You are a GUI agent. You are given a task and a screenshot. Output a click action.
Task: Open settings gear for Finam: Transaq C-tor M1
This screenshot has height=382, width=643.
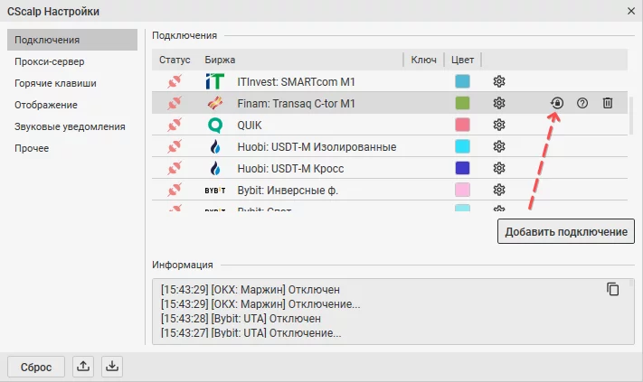498,103
